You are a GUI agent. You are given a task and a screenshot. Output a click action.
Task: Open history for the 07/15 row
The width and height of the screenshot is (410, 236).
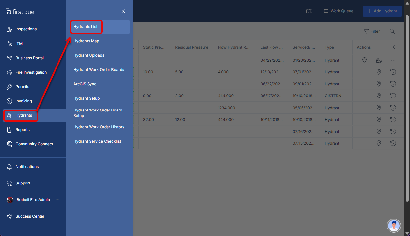click(393, 143)
